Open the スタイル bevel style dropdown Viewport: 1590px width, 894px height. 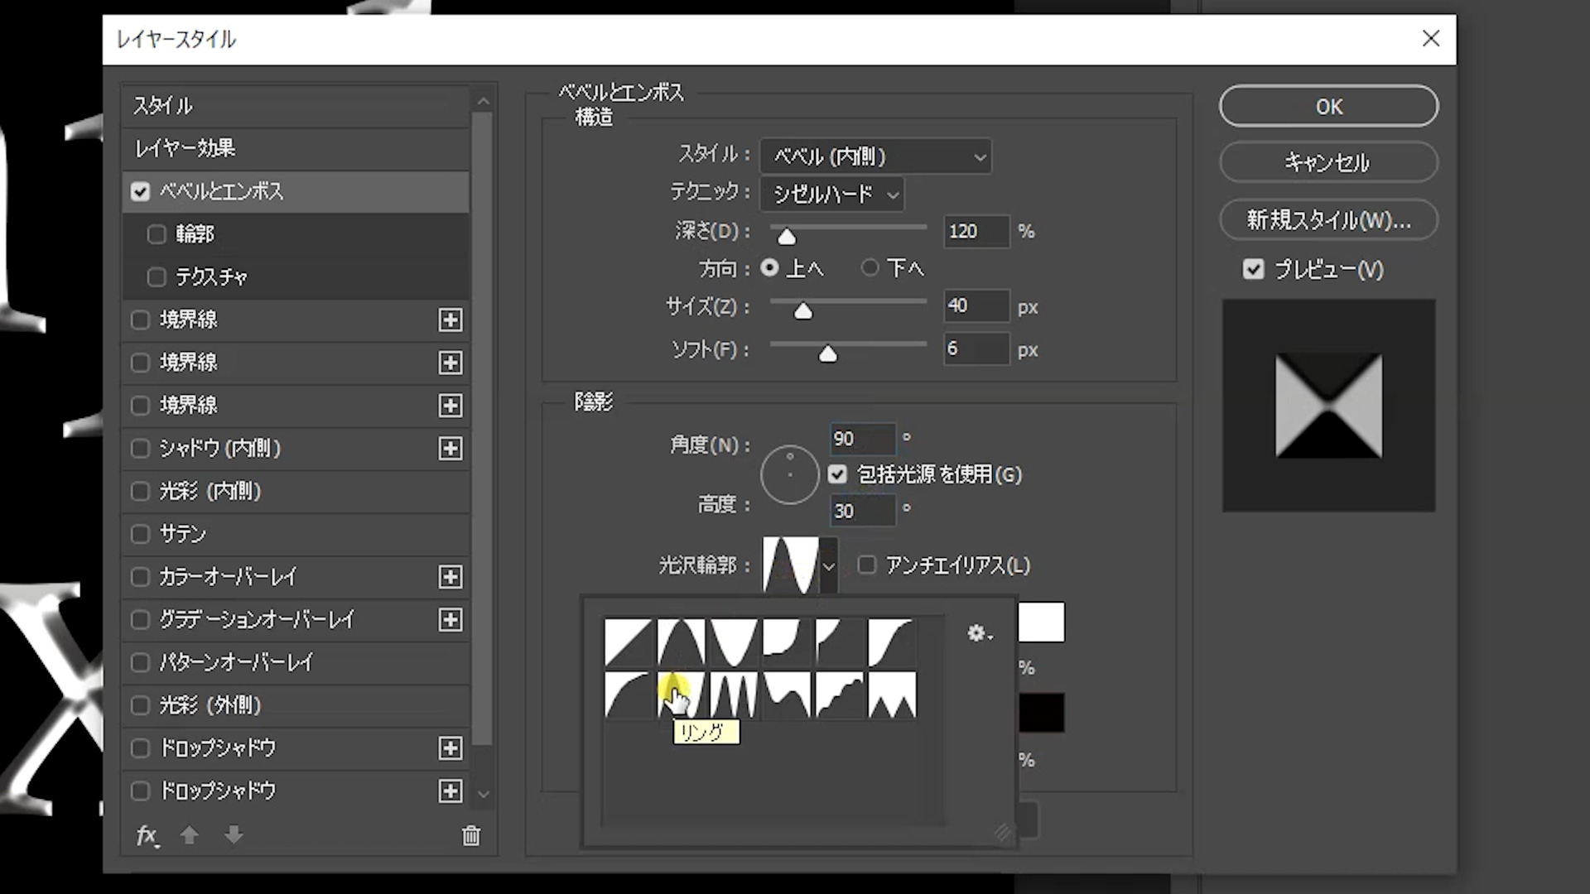pyautogui.click(x=875, y=156)
